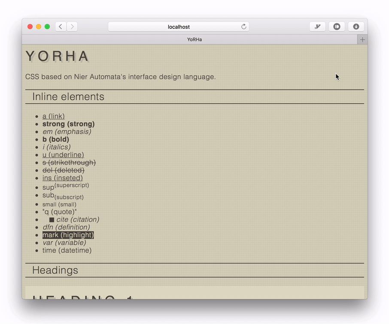Click the highlighted 'mark (highlight)' text

tap(68, 235)
